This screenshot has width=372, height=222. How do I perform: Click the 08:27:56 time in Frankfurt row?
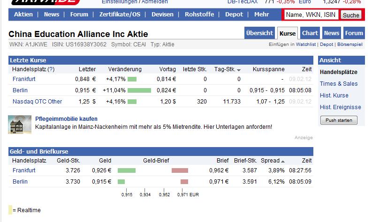(300, 170)
